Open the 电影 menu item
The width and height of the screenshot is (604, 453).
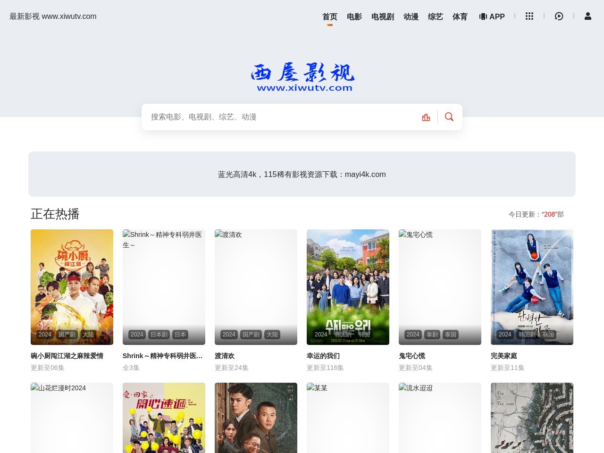(354, 17)
